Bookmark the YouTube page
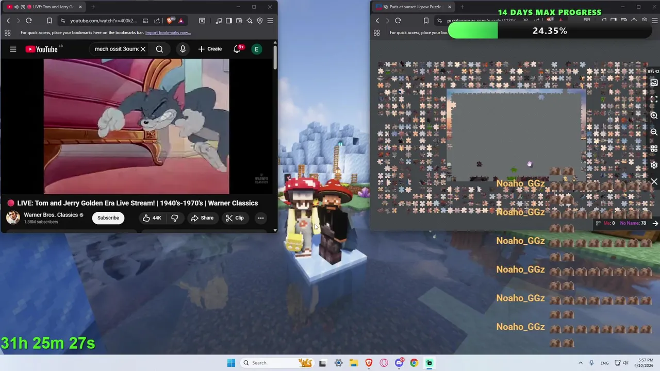The width and height of the screenshot is (660, 371). click(x=49, y=21)
